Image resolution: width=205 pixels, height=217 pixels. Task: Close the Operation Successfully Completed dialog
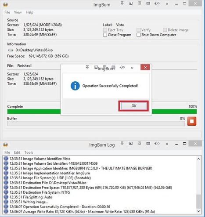point(145,67)
